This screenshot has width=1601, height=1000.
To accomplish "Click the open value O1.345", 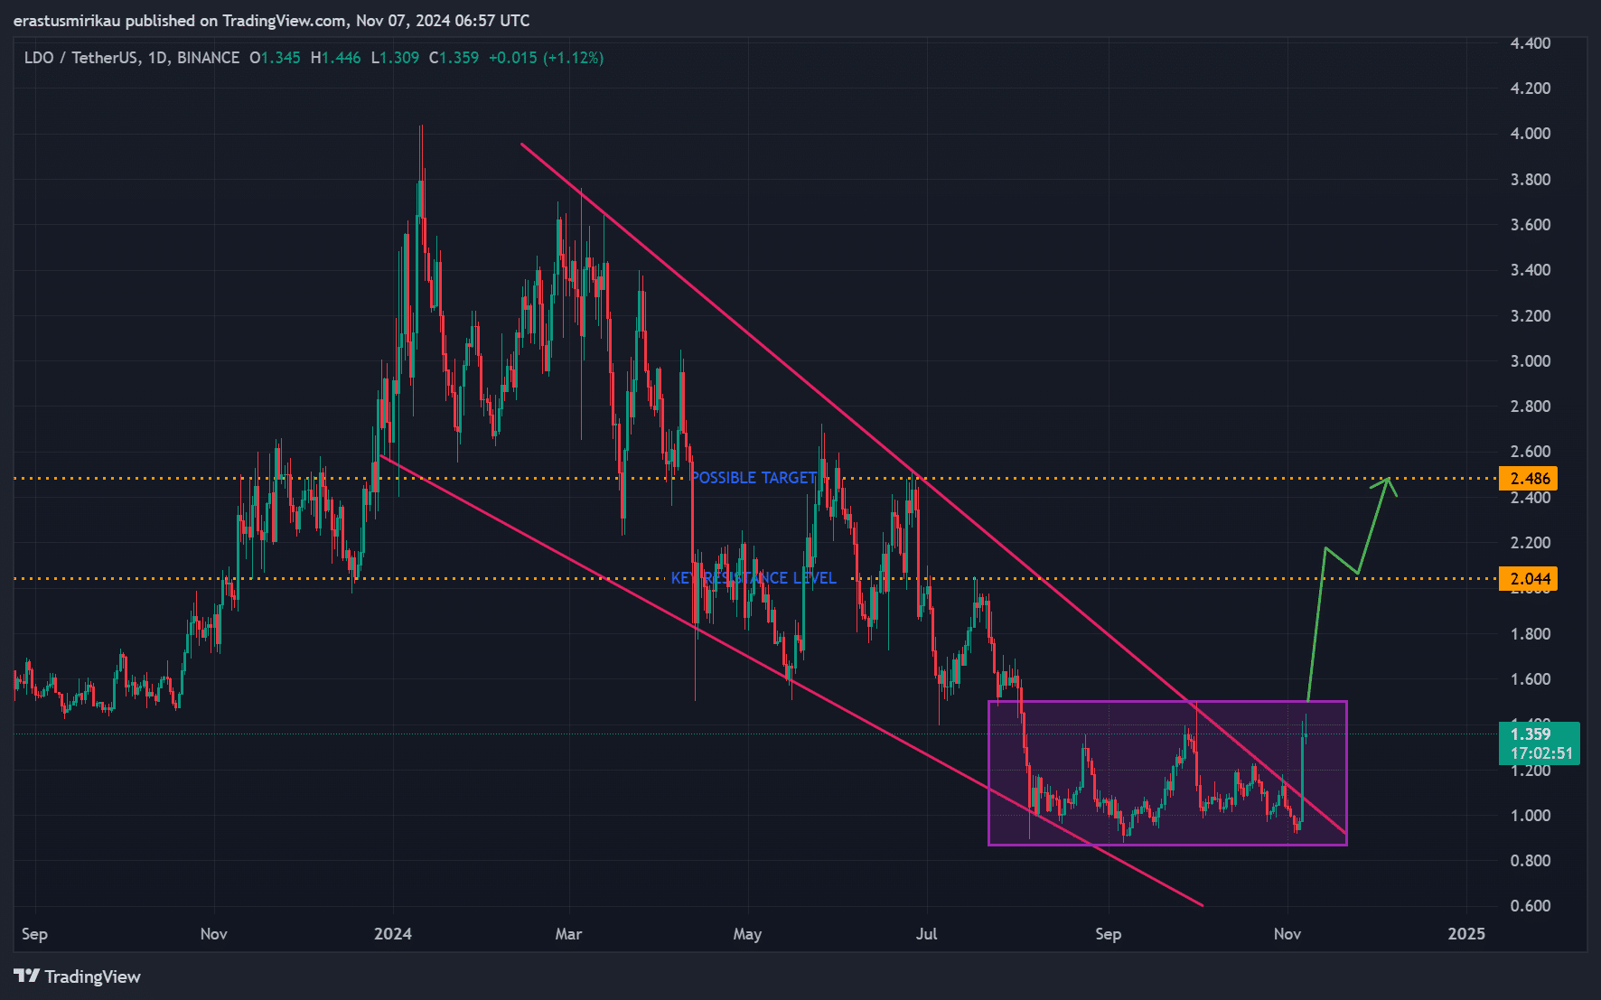I will coord(275,58).
